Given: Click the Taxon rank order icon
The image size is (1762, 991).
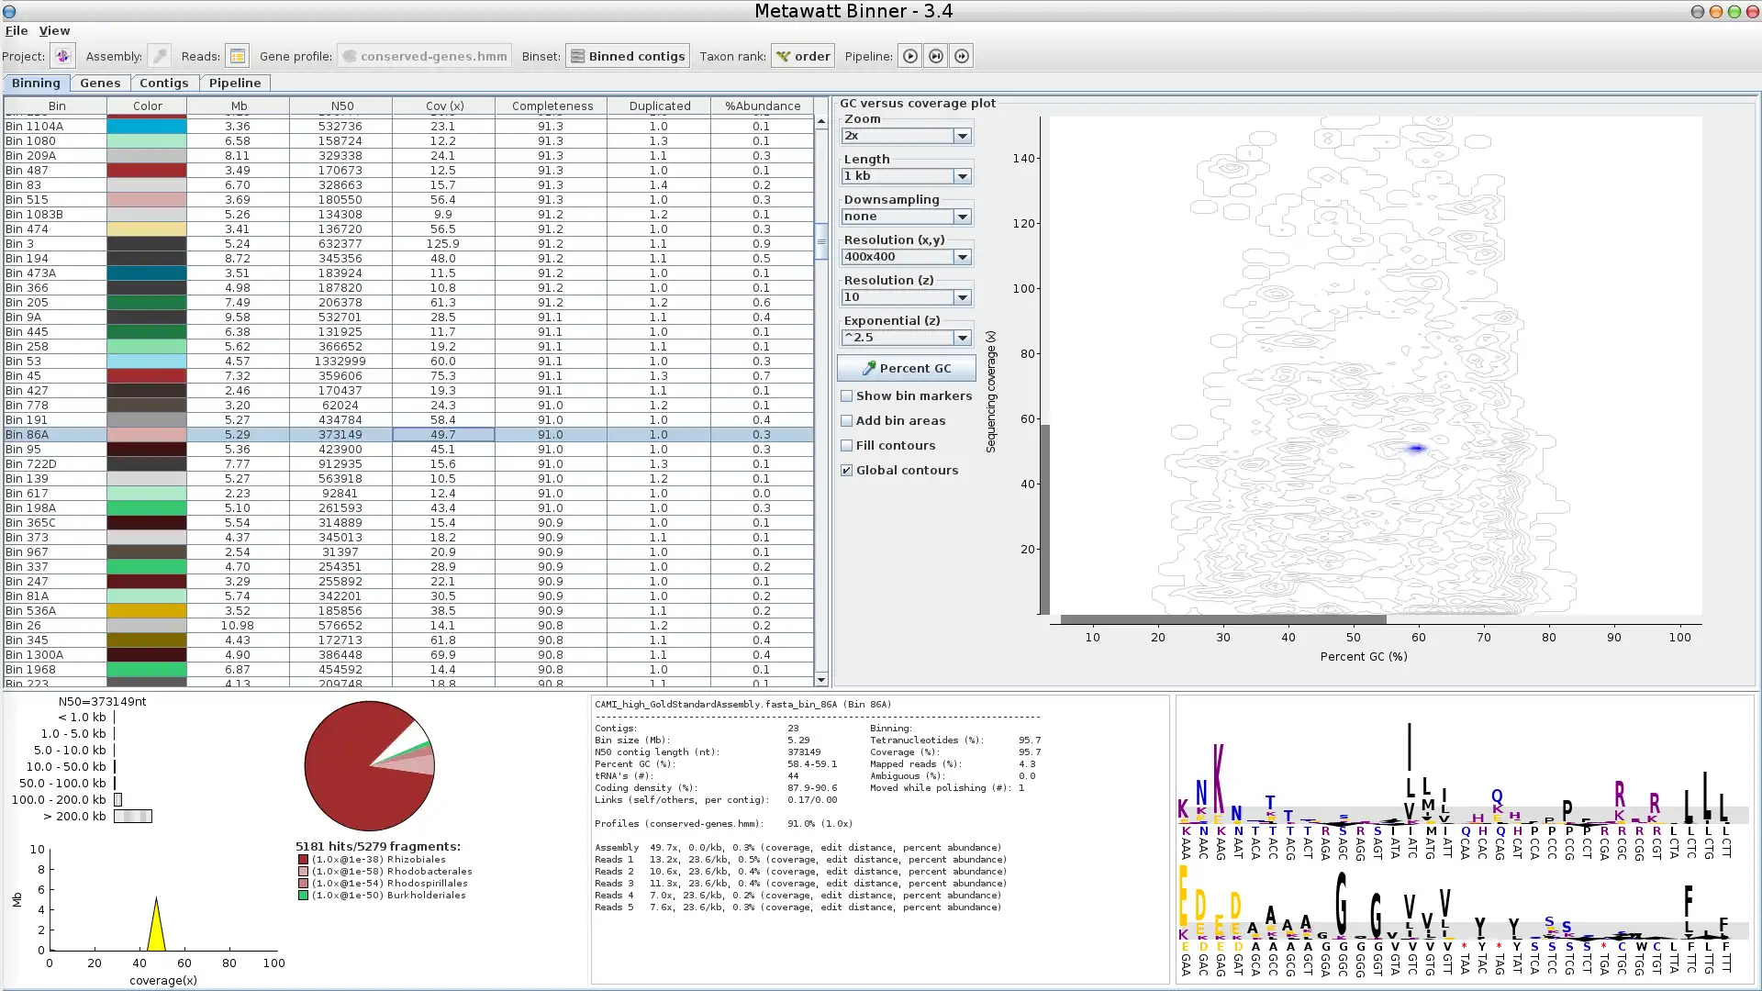Looking at the screenshot, I should tap(783, 56).
